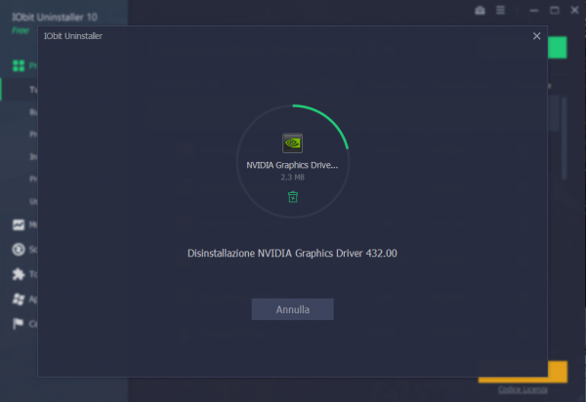Screen dimensions: 586x402
Task: Open the hamburger options menu in title bar
Action: (500, 11)
